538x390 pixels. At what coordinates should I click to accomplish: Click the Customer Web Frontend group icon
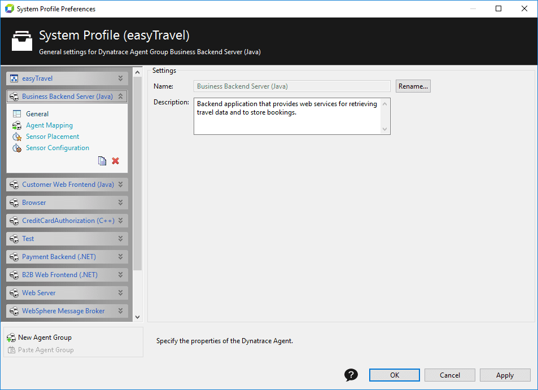(14, 185)
